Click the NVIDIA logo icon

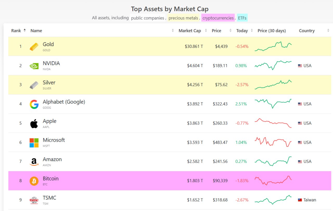34,66
